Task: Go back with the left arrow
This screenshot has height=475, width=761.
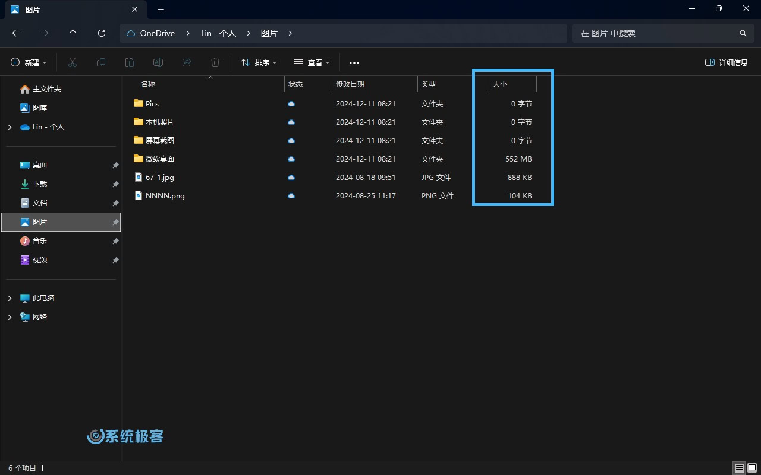Action: pos(16,33)
